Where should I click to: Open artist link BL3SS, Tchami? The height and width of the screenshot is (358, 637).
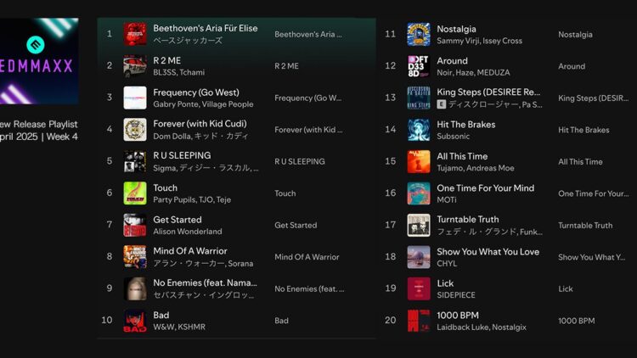[178, 72]
